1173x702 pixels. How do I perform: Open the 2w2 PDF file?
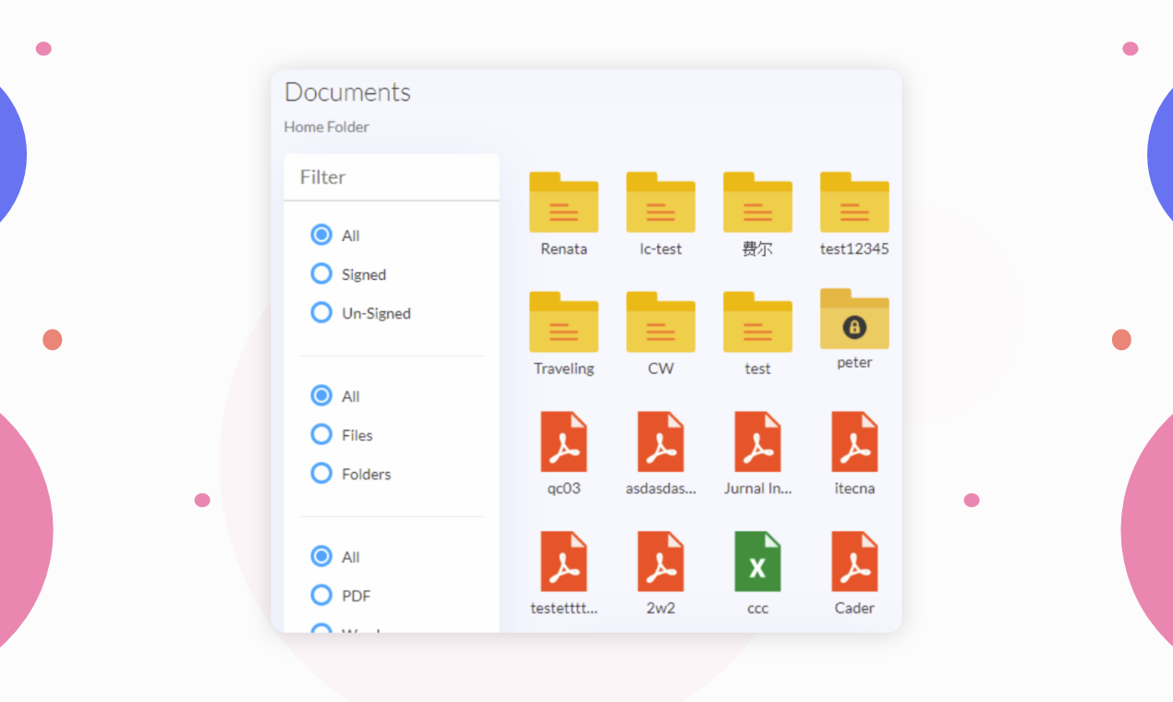tap(660, 562)
